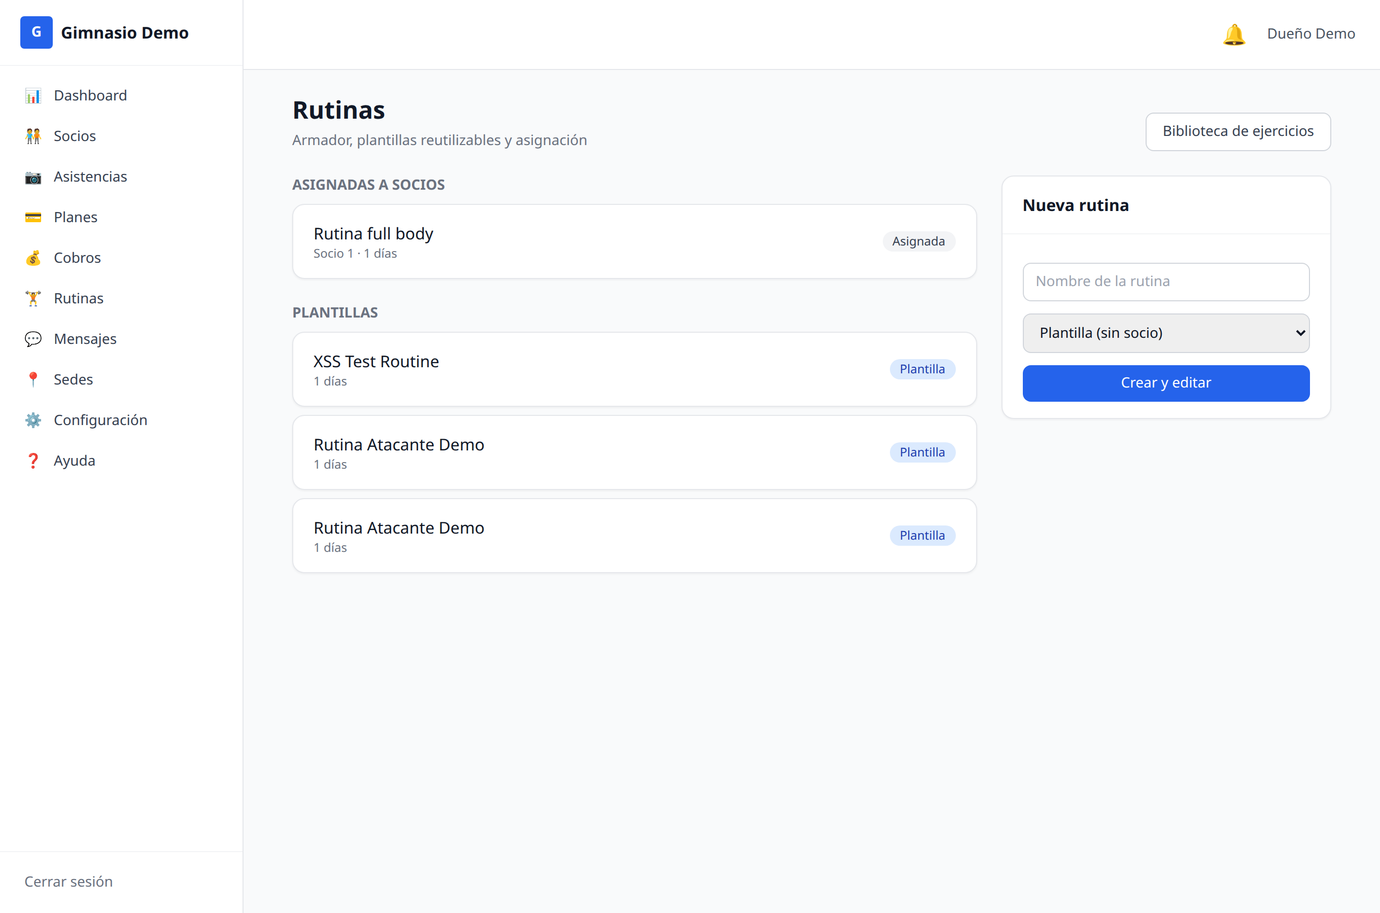Click the Asistencias camera icon
Viewport: 1380px width, 913px height.
tap(33, 177)
